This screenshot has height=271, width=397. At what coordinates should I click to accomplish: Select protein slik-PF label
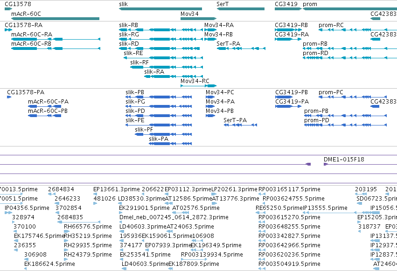[144, 130]
